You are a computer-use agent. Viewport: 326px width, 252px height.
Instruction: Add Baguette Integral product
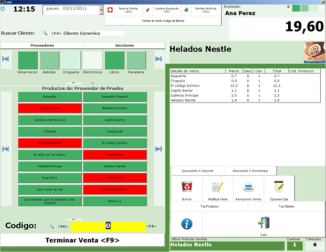click(x=115, y=97)
